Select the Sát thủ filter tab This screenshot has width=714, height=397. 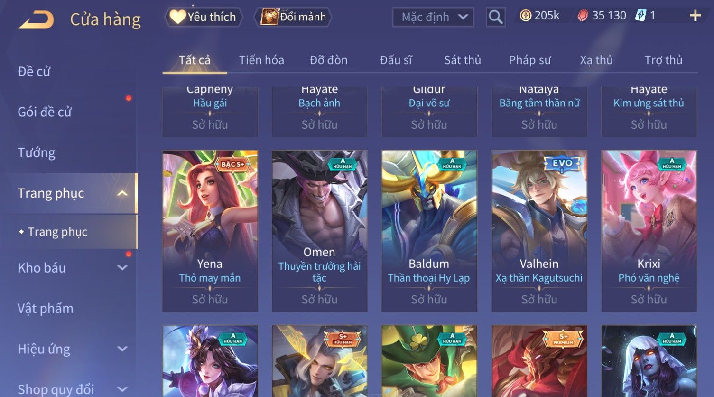click(x=462, y=60)
